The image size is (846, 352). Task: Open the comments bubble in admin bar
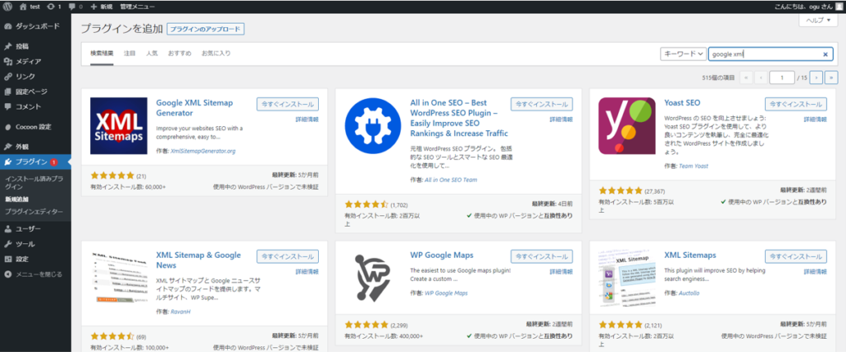(x=75, y=7)
